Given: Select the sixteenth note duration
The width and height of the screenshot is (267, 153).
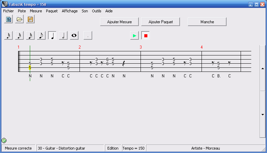Looking at the screenshot, I should tap(30, 36).
